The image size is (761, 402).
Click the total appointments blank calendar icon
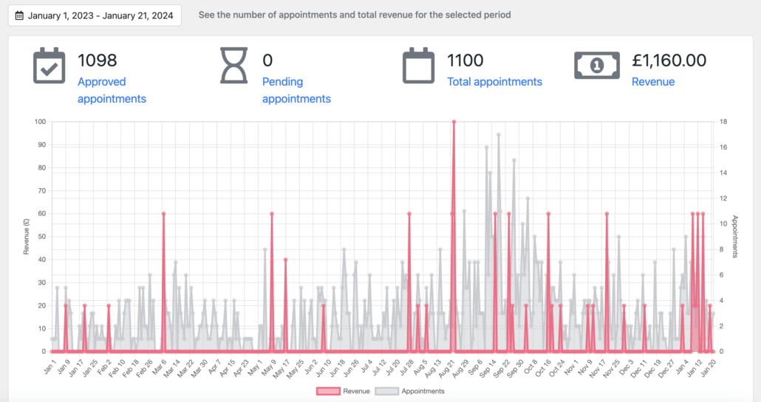tap(418, 66)
